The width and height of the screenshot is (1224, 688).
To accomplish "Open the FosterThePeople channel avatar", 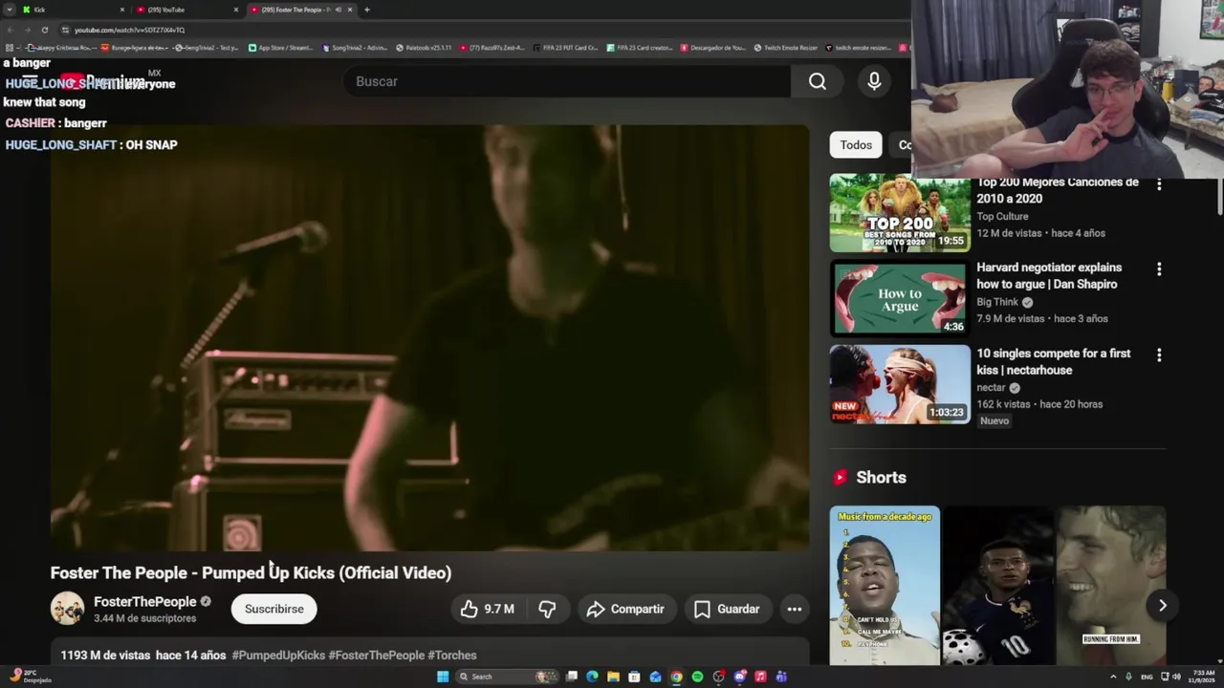I will [67, 609].
